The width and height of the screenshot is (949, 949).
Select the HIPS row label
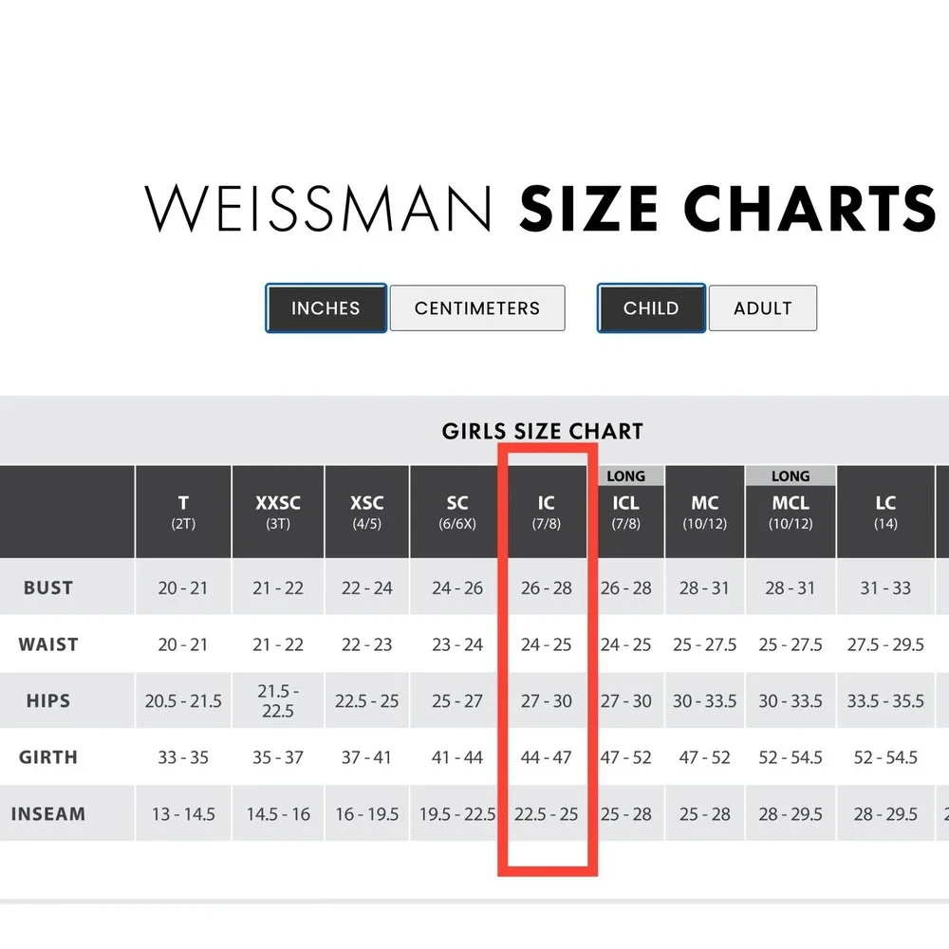click(x=48, y=701)
